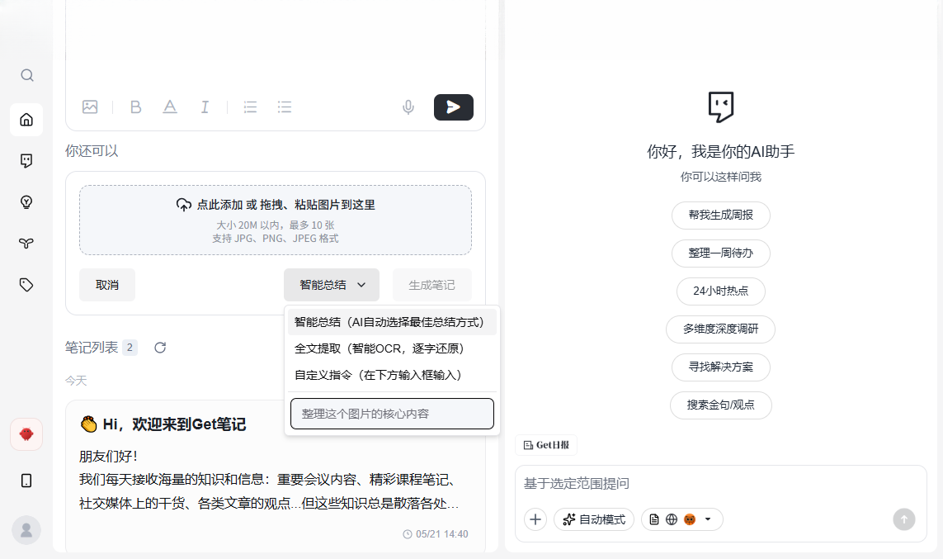Toggle 自动模式 in chat

[594, 519]
